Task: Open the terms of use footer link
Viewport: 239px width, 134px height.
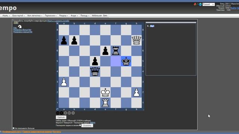Action: 37,132
